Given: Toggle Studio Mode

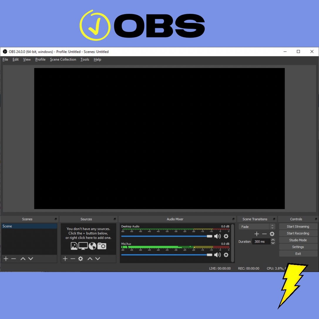Looking at the screenshot, I should 298,240.
